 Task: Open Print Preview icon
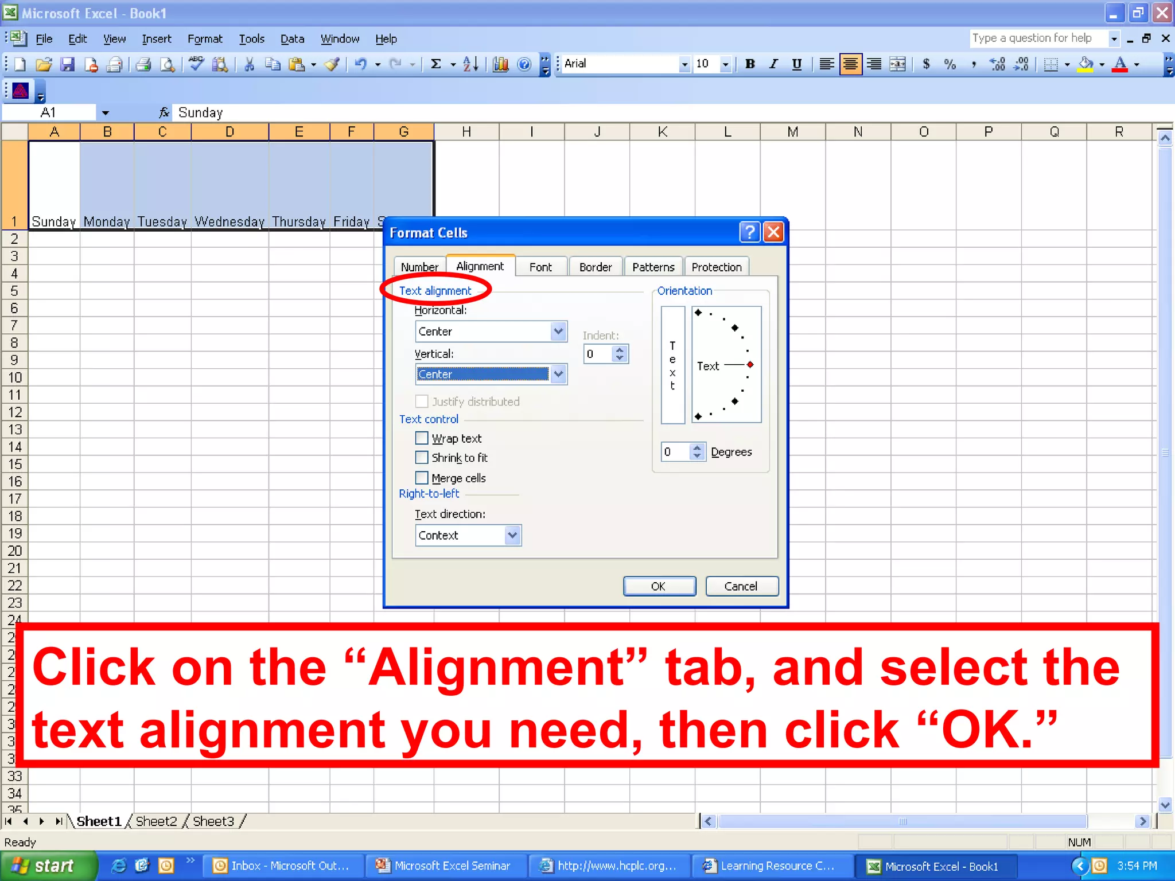coord(168,64)
